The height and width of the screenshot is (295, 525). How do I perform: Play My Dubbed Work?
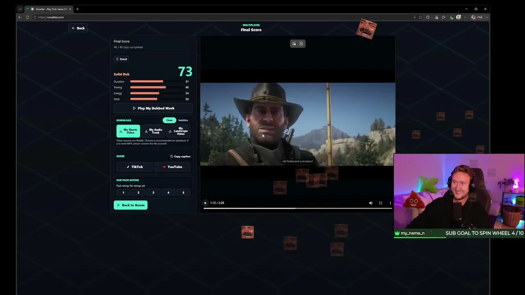pyautogui.click(x=153, y=108)
